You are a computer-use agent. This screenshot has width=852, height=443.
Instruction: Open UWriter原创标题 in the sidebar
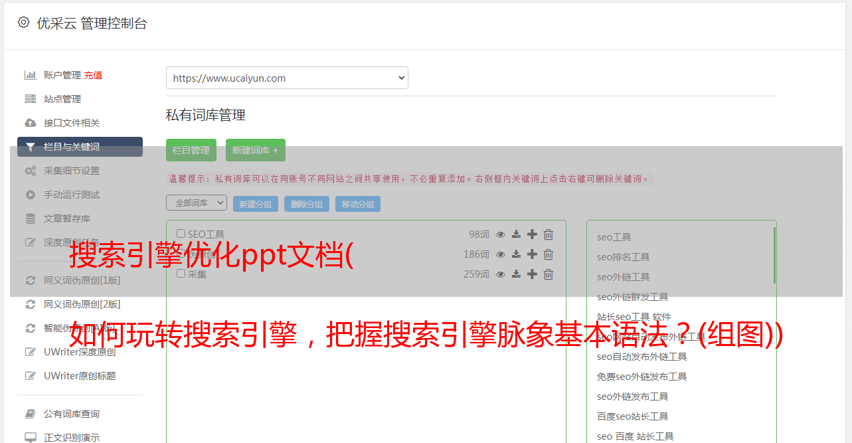tap(80, 376)
